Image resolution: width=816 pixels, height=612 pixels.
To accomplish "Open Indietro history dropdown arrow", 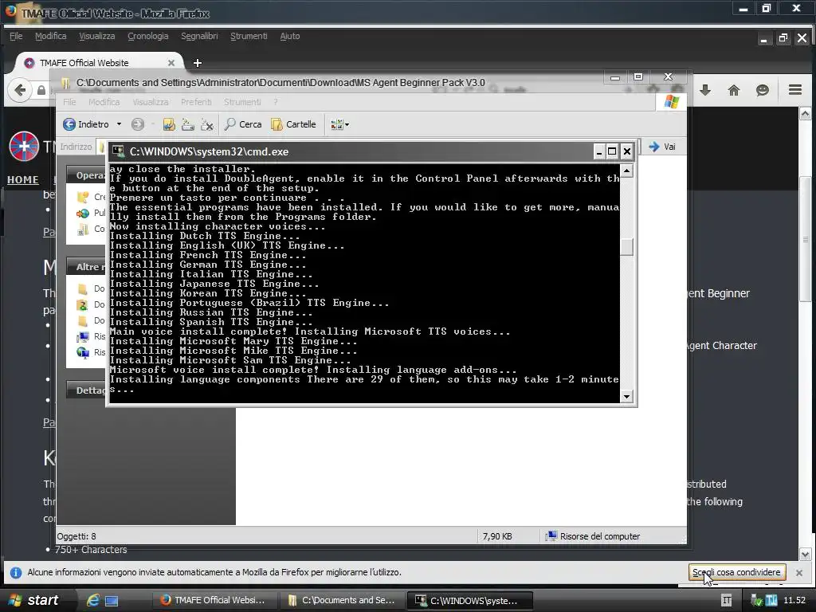I will (x=120, y=124).
